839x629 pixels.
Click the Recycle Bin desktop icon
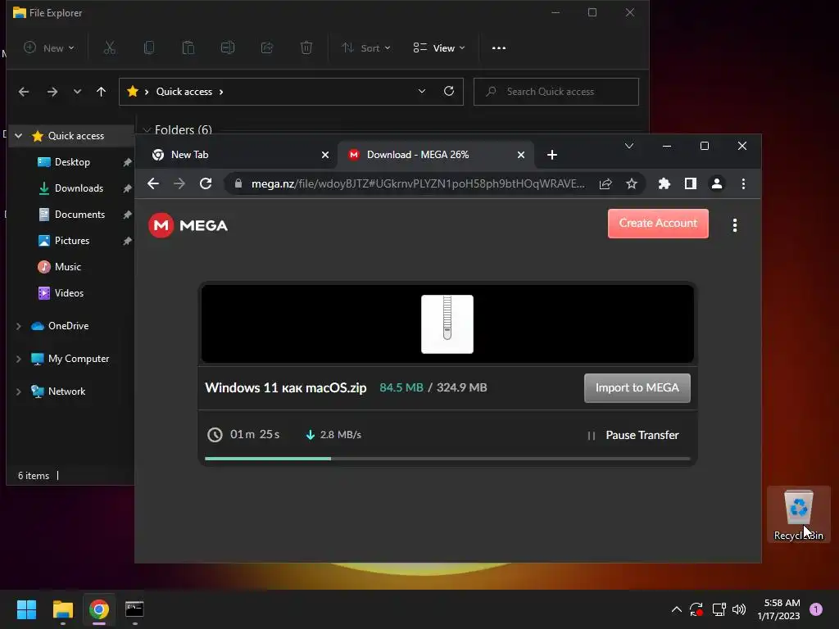coord(798,514)
